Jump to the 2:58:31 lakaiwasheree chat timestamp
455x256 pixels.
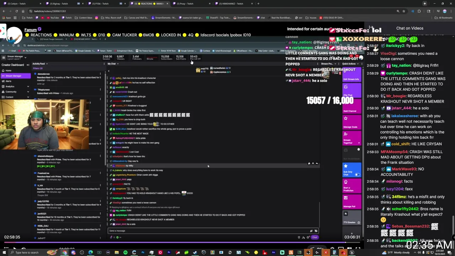[x=373, y=116]
